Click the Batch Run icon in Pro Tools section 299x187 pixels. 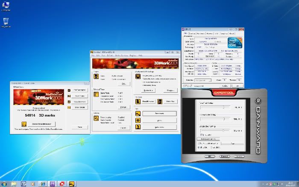click(160, 102)
